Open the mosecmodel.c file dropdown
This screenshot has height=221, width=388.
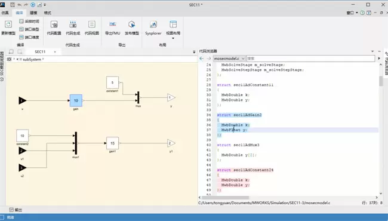click(x=229, y=59)
